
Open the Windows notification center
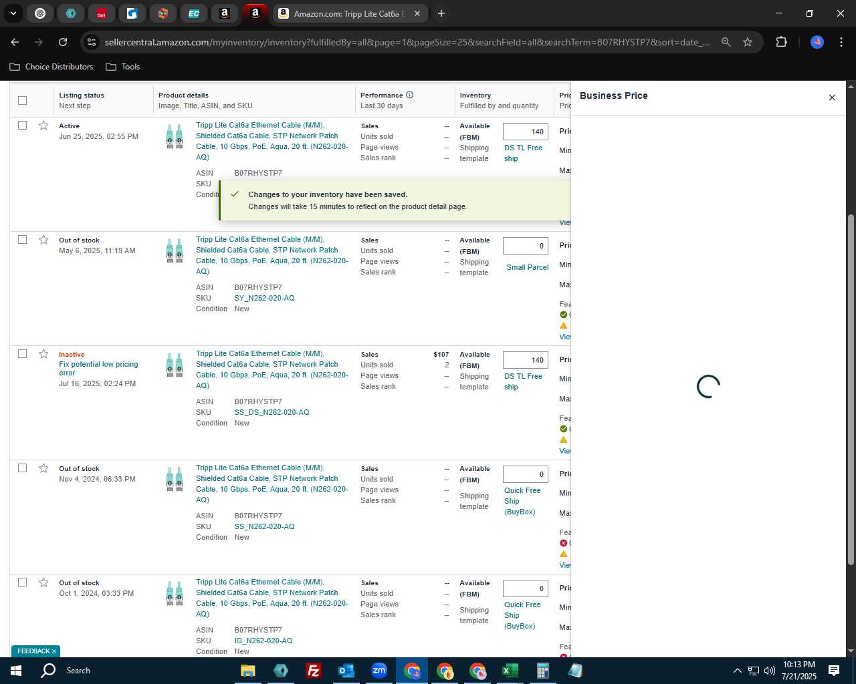(x=834, y=671)
